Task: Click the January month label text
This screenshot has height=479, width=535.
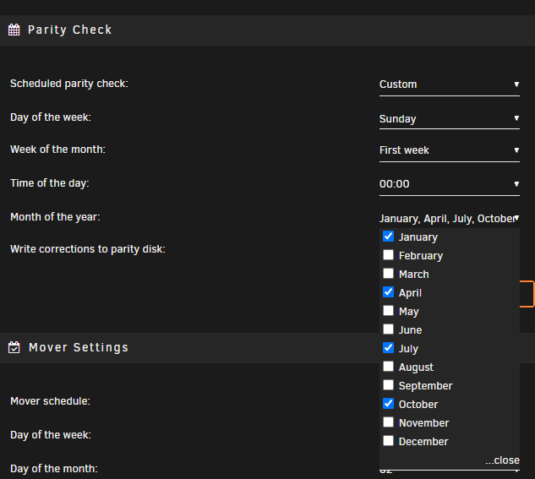Action: click(418, 237)
